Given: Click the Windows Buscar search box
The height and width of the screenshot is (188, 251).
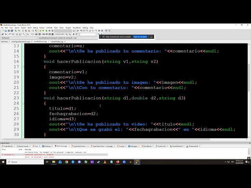Looking at the screenshot, I should [25, 162].
